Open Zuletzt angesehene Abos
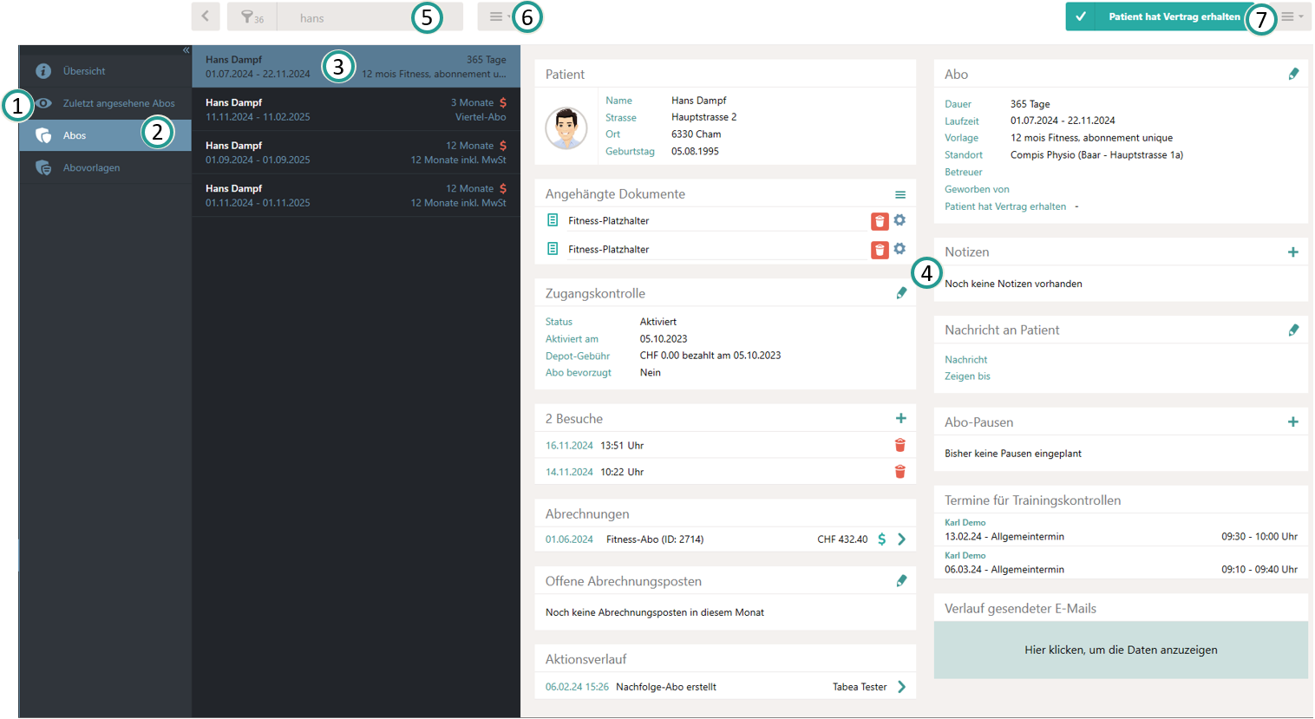 [x=105, y=103]
